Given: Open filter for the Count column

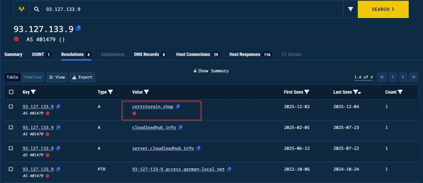Looking at the screenshot, I should 400,92.
